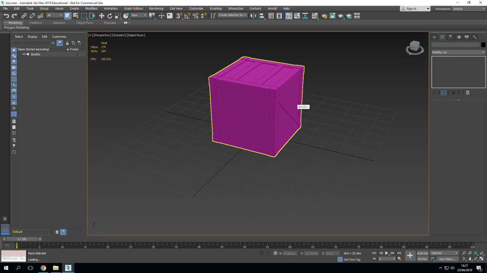Toggle Auto Key animation mode

422,253
